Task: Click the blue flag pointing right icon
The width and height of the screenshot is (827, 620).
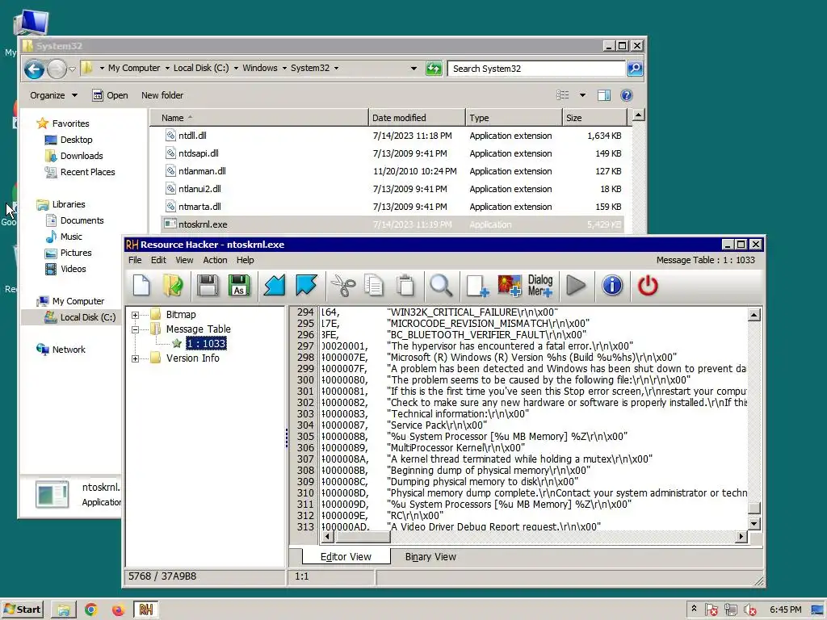Action: click(x=306, y=286)
